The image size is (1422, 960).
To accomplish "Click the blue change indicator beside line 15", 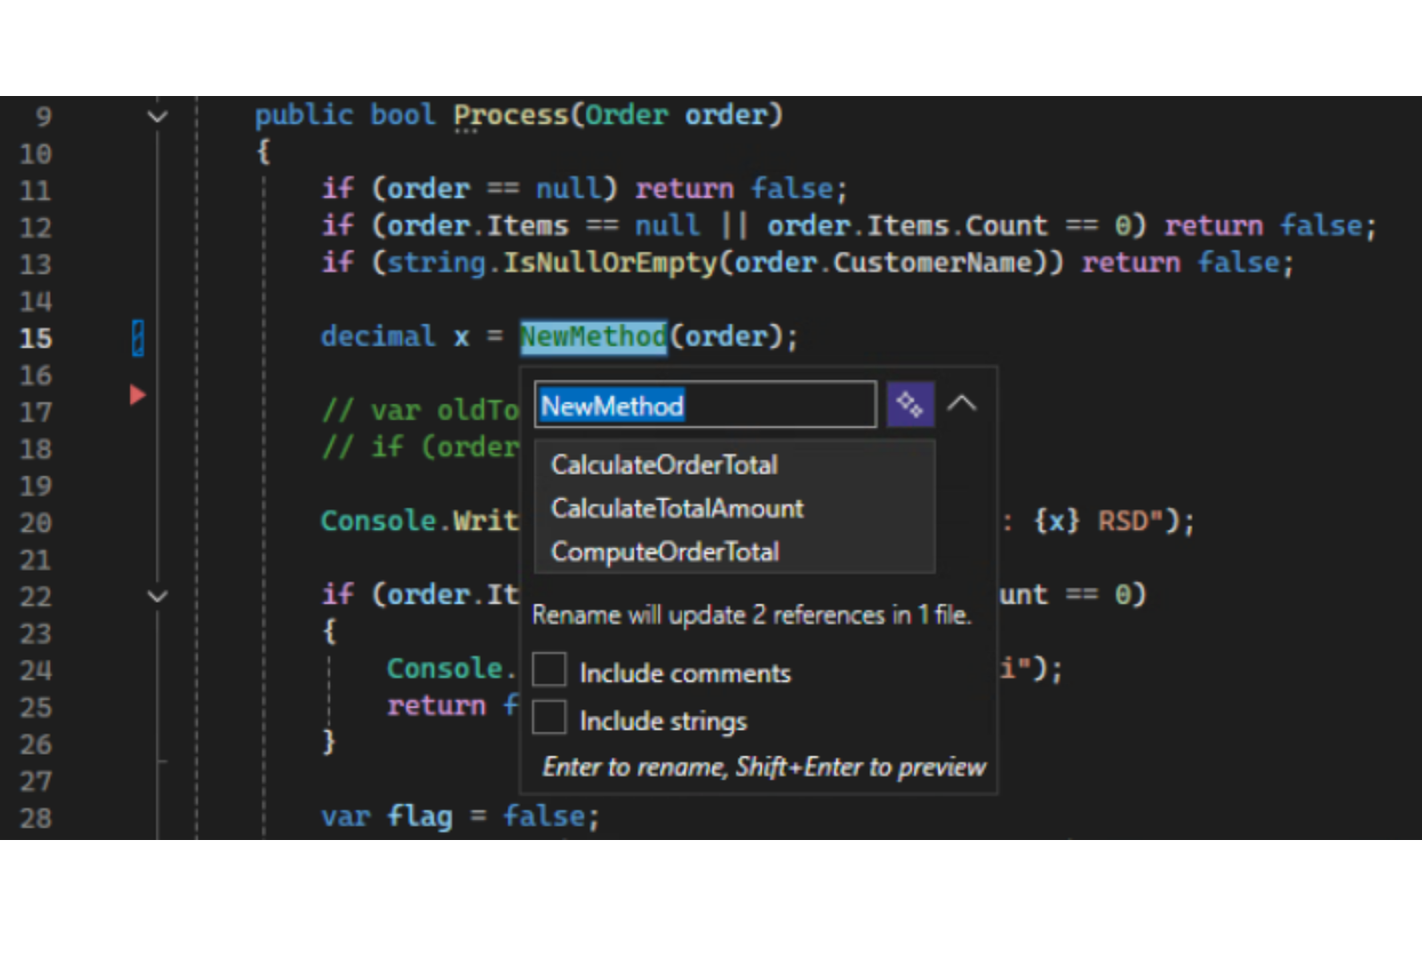I will pos(138,338).
